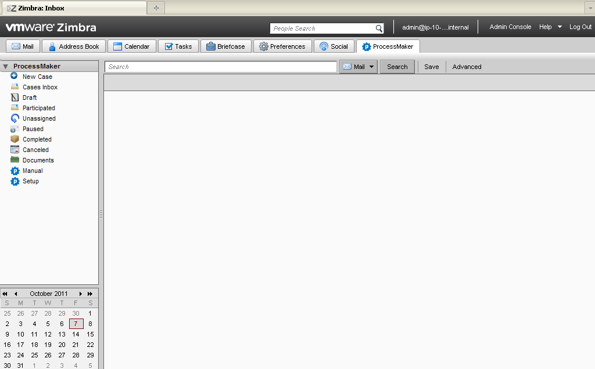Open the Briefcase tab
Image resolution: width=595 pixels, height=369 pixels.
[x=225, y=46]
